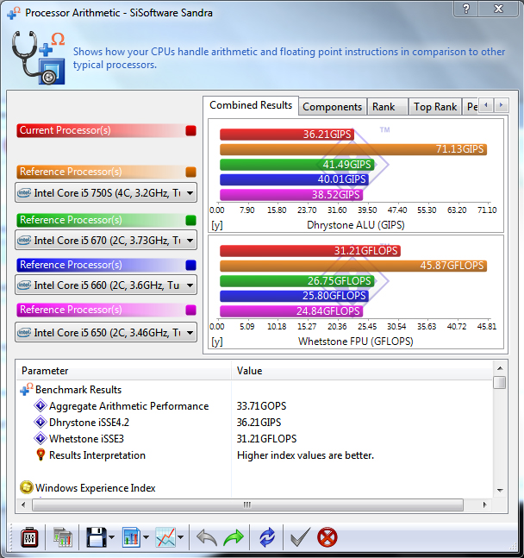Cancel with the red X circle icon
This screenshot has width=524, height=558.
click(327, 537)
